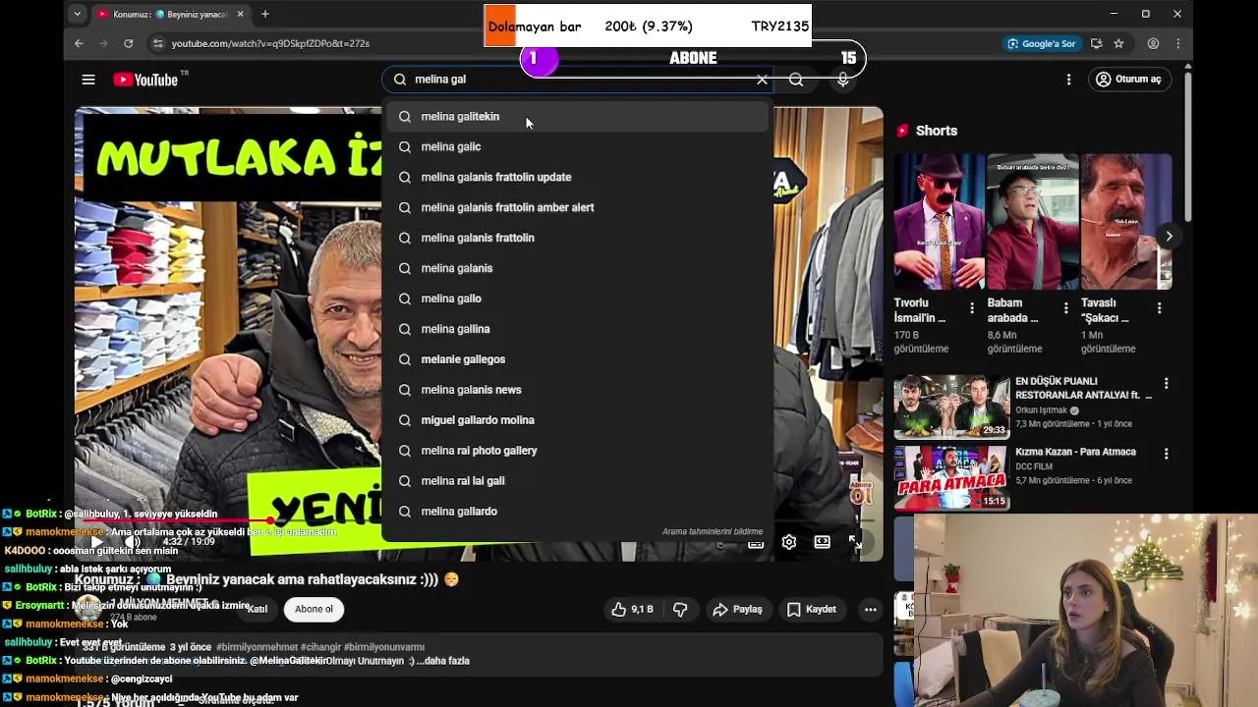The height and width of the screenshot is (707, 1258).
Task: Click the magnifier search submit button
Action: [796, 80]
